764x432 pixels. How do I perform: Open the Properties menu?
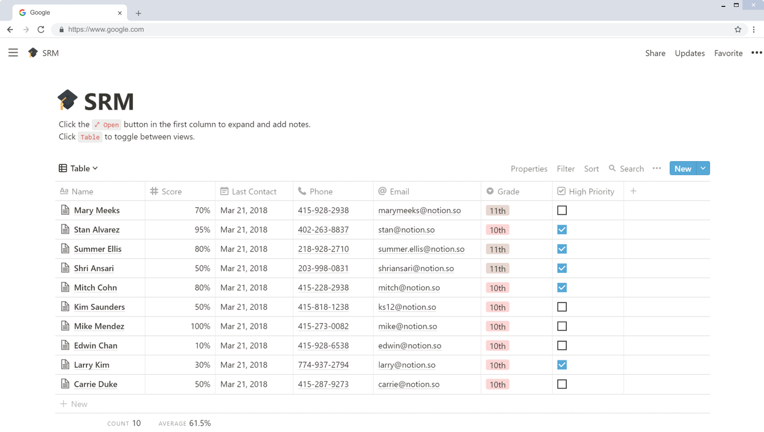point(529,168)
